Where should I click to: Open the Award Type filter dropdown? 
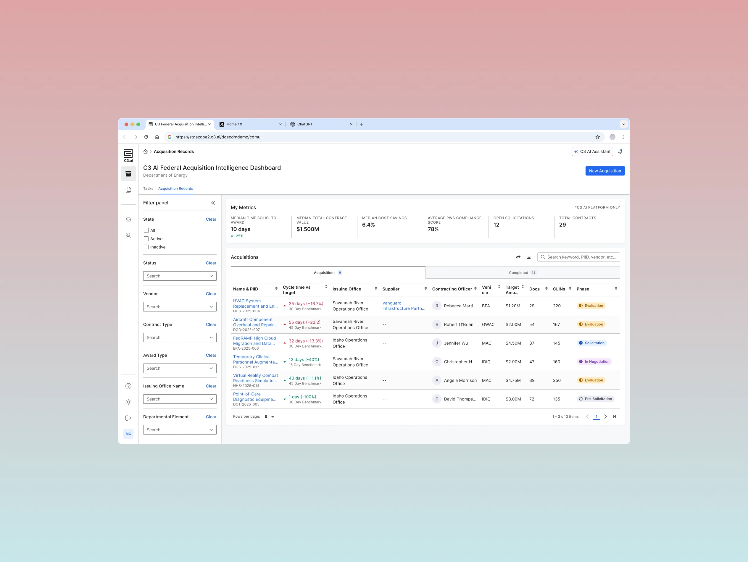point(180,368)
